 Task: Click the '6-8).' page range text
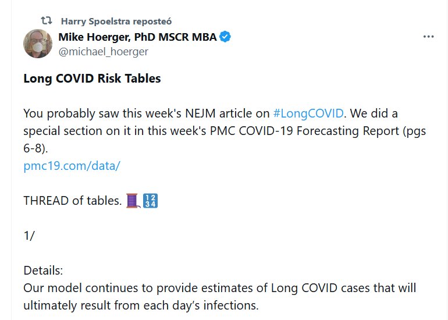coord(37,148)
